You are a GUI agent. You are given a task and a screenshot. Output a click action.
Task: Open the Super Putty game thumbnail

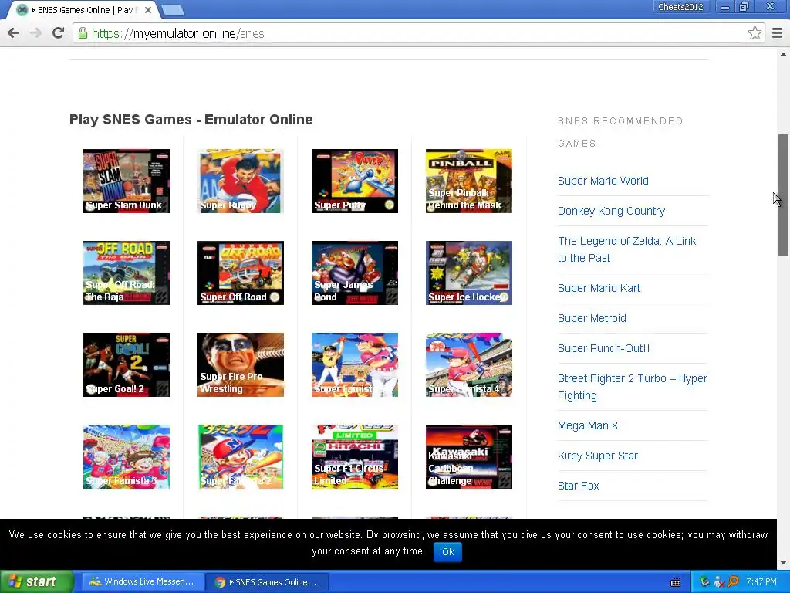click(355, 181)
